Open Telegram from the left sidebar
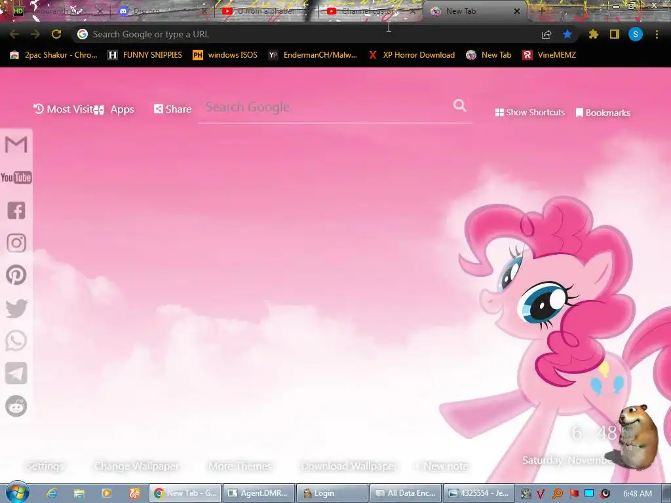The width and height of the screenshot is (671, 503). pos(16,373)
